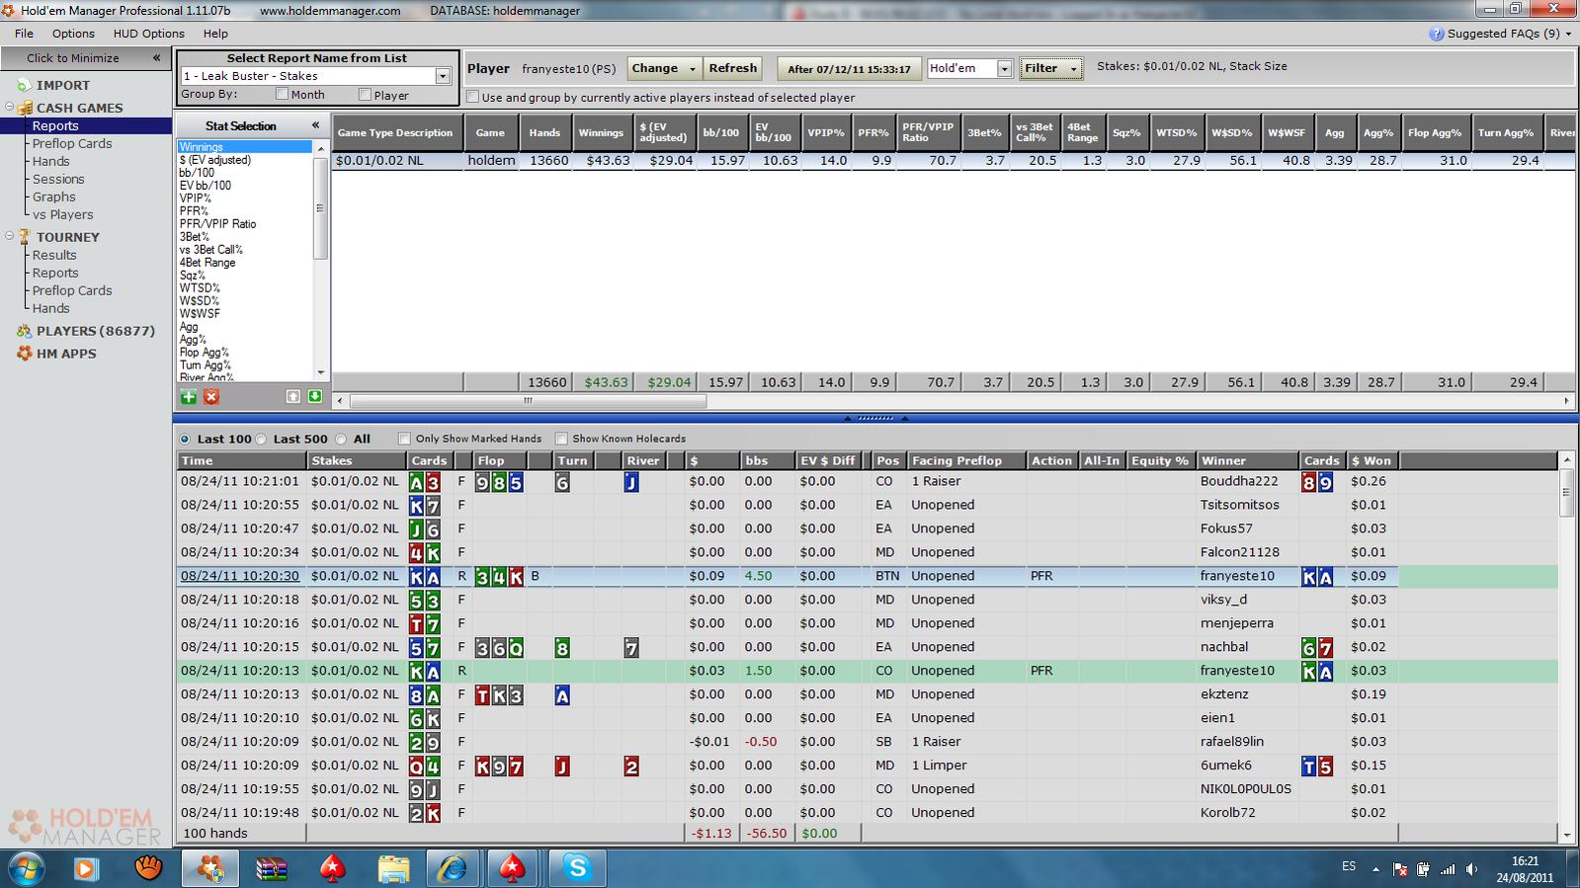
Task: Open Skype from taskbar
Action: click(x=577, y=868)
